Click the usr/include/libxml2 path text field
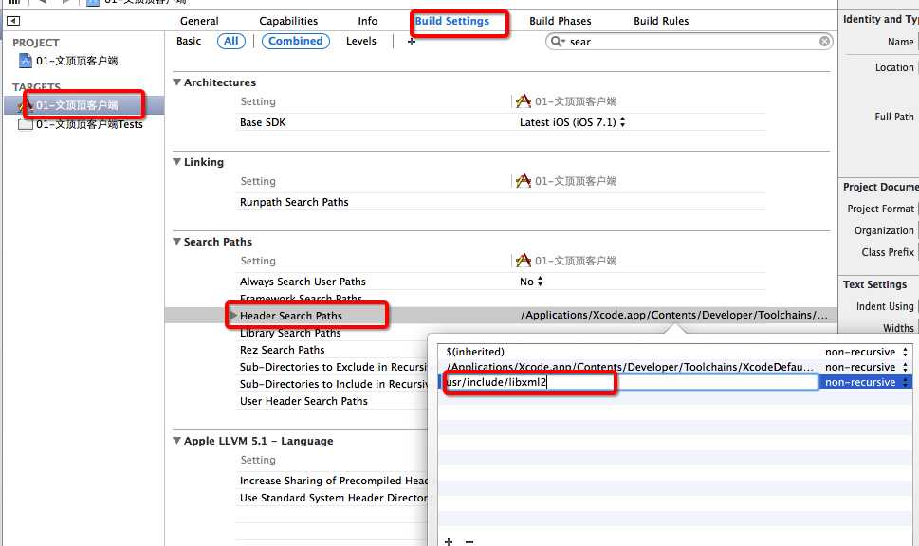 (x=631, y=383)
